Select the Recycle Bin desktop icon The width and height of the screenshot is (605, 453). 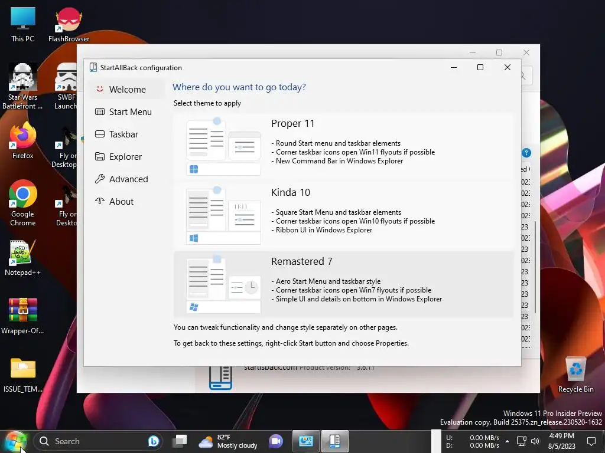(575, 375)
